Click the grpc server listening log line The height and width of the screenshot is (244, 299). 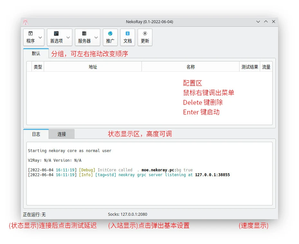(129, 175)
